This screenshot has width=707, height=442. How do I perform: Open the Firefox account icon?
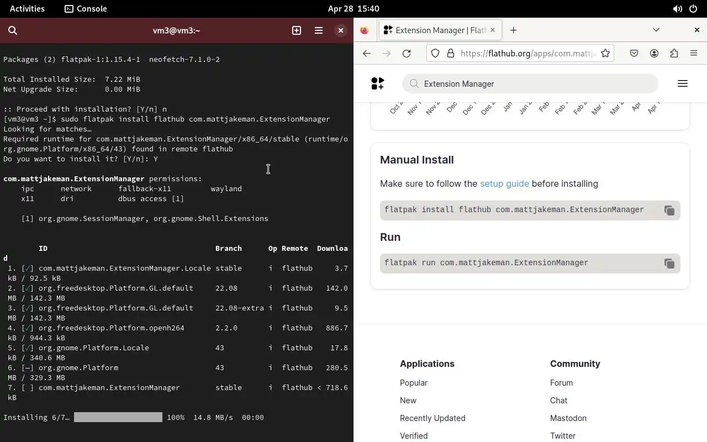click(654, 54)
